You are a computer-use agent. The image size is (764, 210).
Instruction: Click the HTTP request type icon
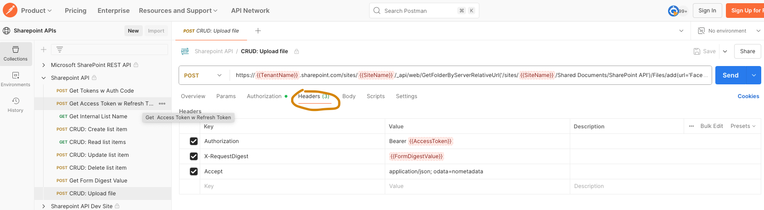pyautogui.click(x=185, y=51)
